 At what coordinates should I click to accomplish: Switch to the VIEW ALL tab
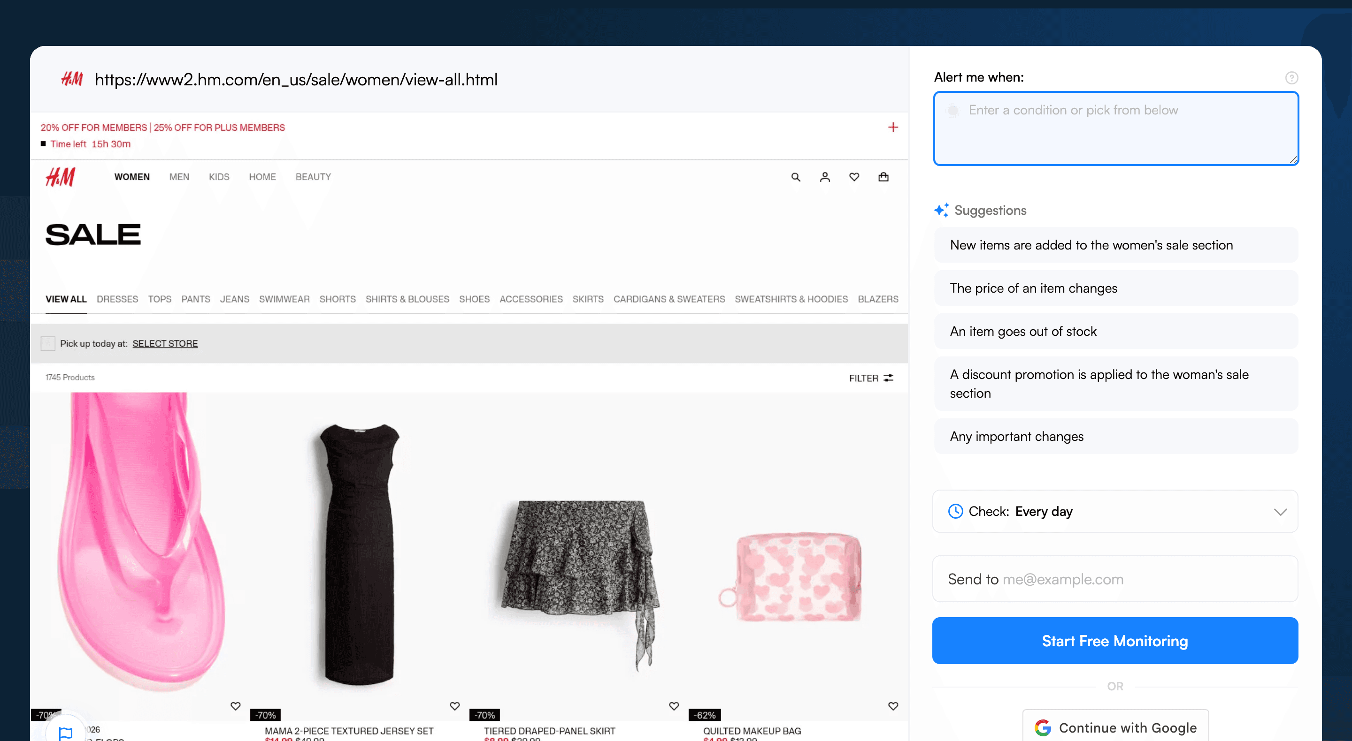pyautogui.click(x=66, y=299)
